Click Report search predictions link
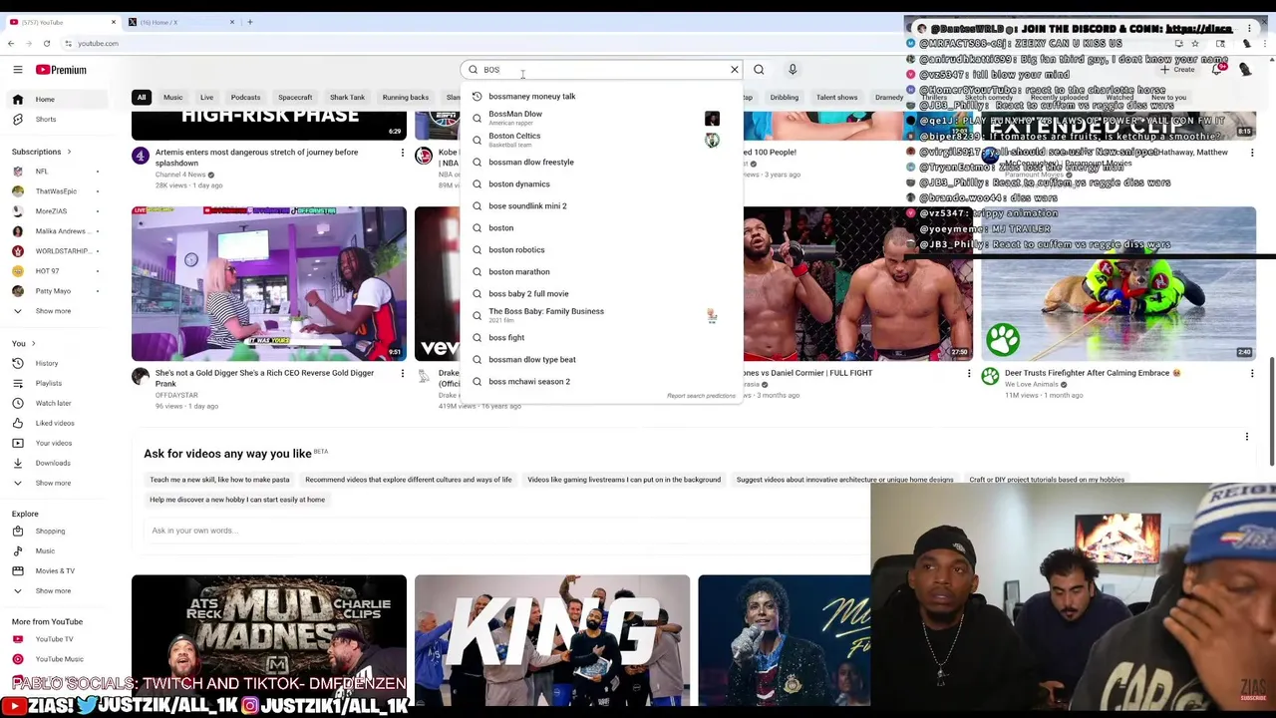 point(701,397)
